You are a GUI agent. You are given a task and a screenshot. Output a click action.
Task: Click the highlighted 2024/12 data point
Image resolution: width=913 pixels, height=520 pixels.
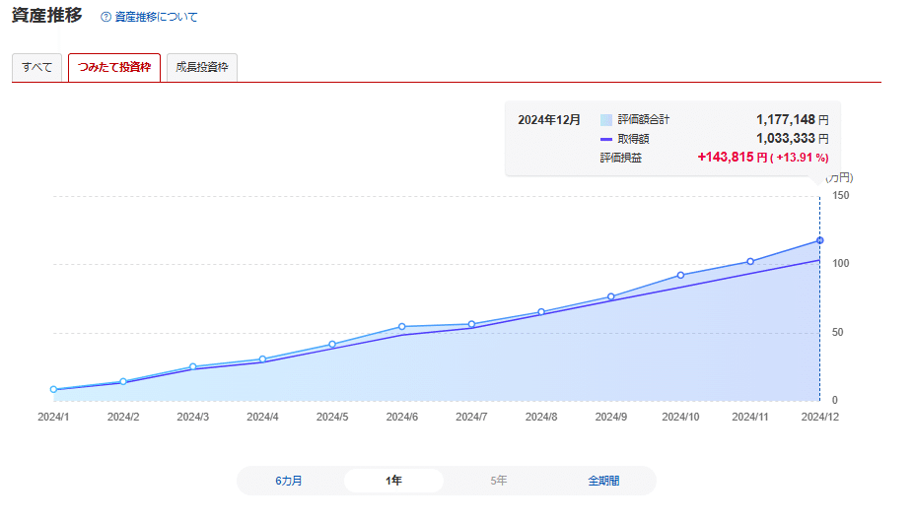pyautogui.click(x=820, y=240)
